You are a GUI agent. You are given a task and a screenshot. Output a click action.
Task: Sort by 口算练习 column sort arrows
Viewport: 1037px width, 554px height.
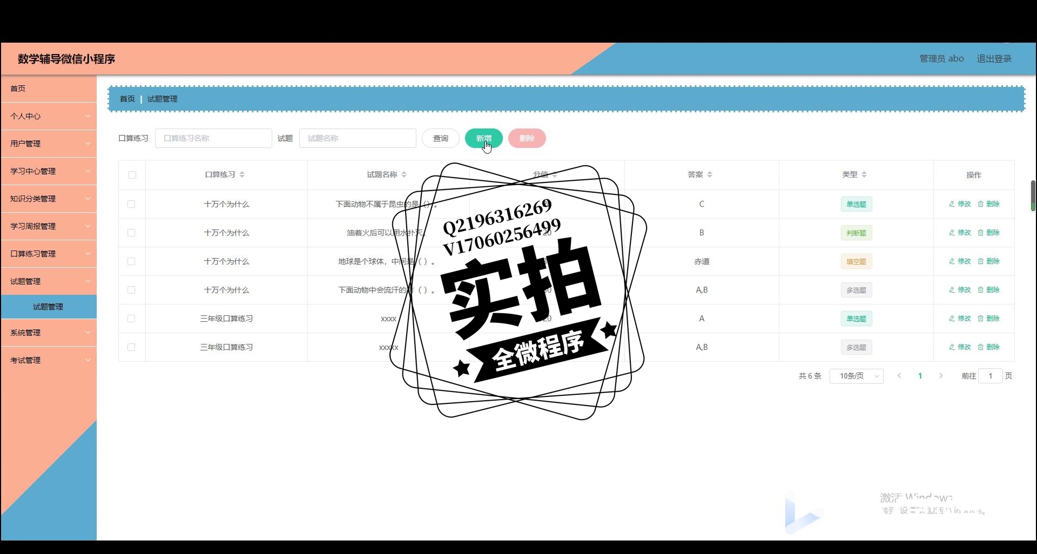[242, 174]
